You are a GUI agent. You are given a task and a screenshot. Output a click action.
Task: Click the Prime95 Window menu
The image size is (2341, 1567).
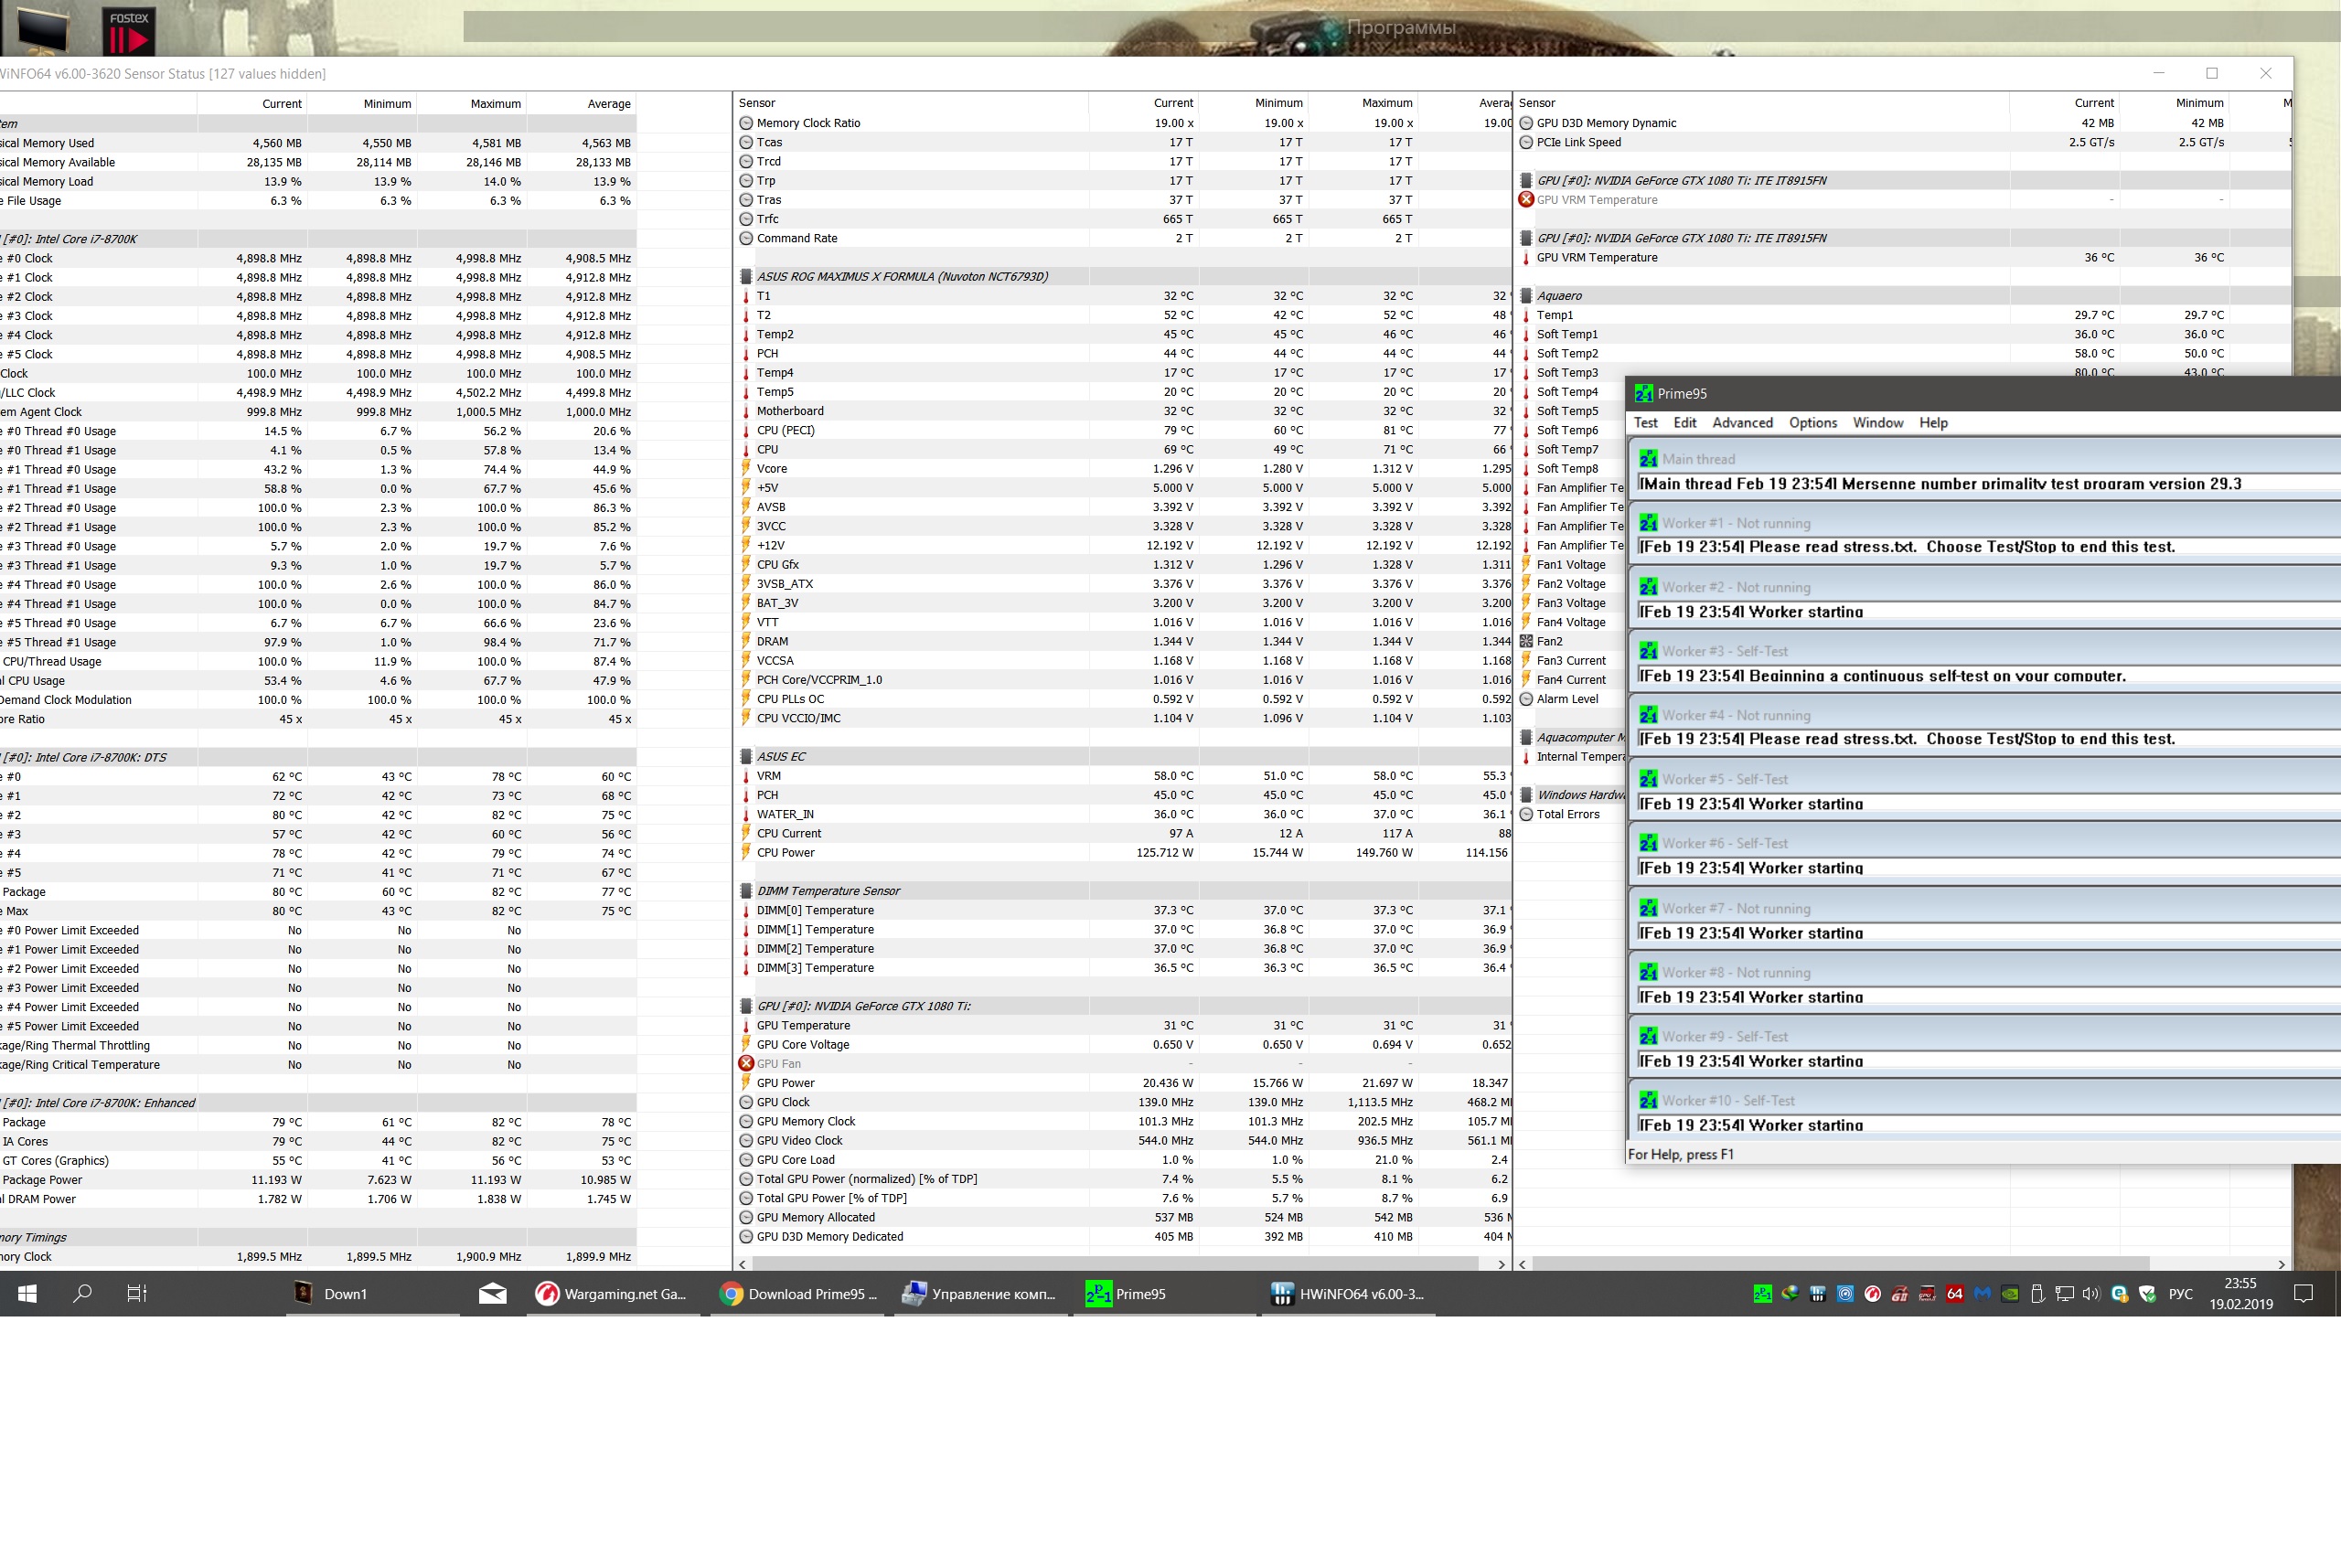[x=1877, y=422]
